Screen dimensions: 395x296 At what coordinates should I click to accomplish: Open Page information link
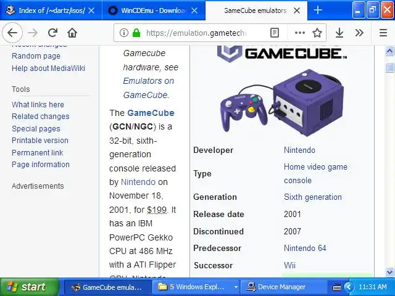point(41,165)
